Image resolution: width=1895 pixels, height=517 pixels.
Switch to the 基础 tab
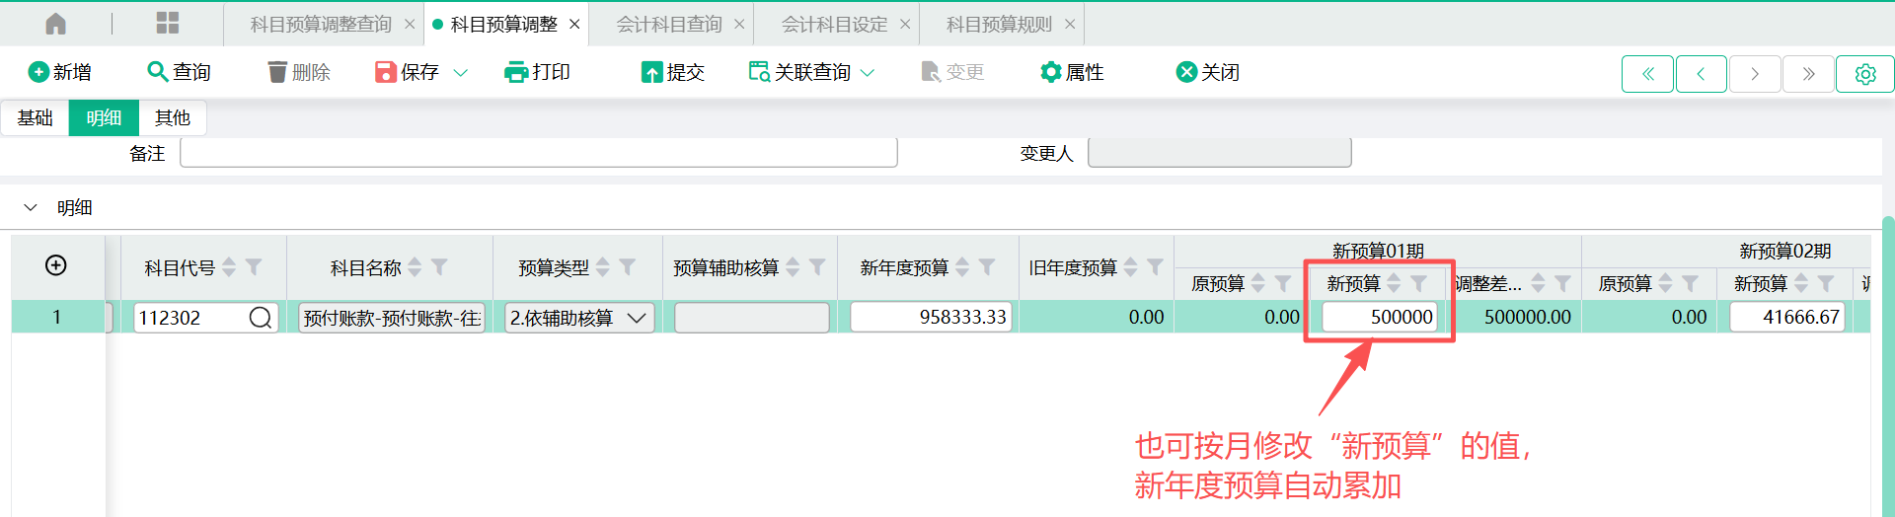(x=35, y=118)
